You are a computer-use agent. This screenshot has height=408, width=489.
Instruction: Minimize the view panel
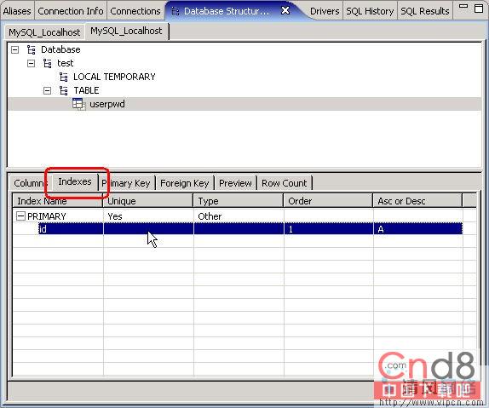(x=463, y=6)
